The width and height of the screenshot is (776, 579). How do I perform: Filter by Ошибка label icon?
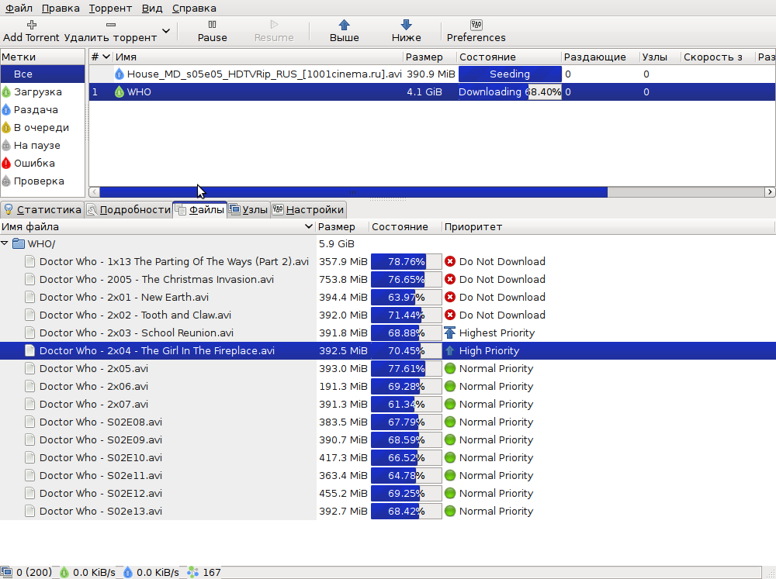tap(6, 164)
